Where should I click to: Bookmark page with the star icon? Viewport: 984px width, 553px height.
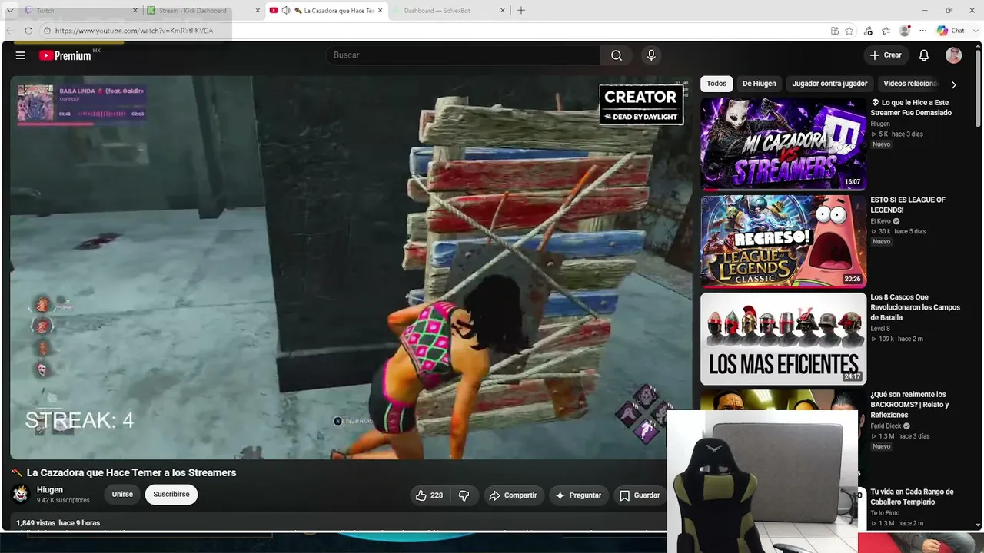pos(849,31)
